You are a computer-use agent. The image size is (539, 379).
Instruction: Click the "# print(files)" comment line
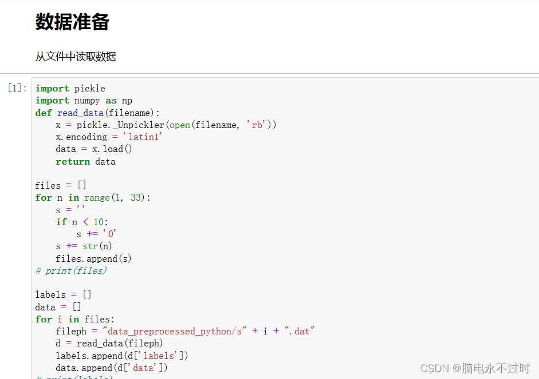[71, 270]
